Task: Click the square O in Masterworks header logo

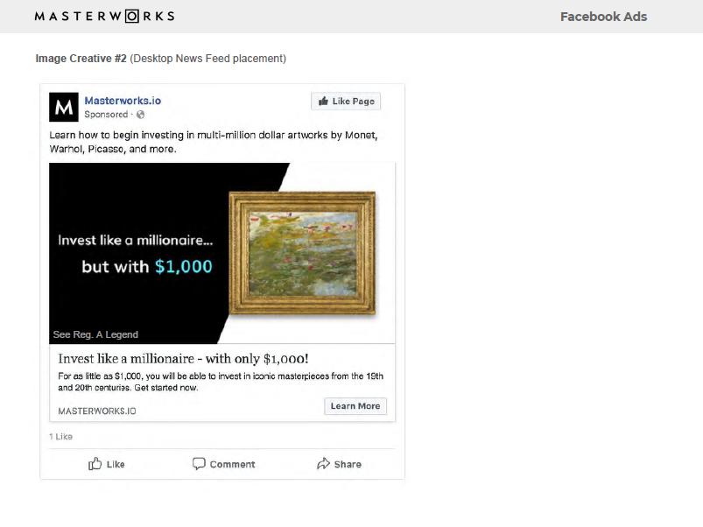Action: point(132,17)
